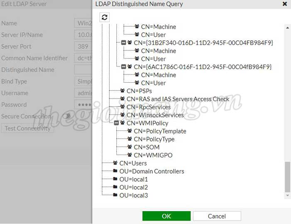The height and width of the screenshot is (224, 291).
Task: Click the Cancel button
Action: click(217, 216)
